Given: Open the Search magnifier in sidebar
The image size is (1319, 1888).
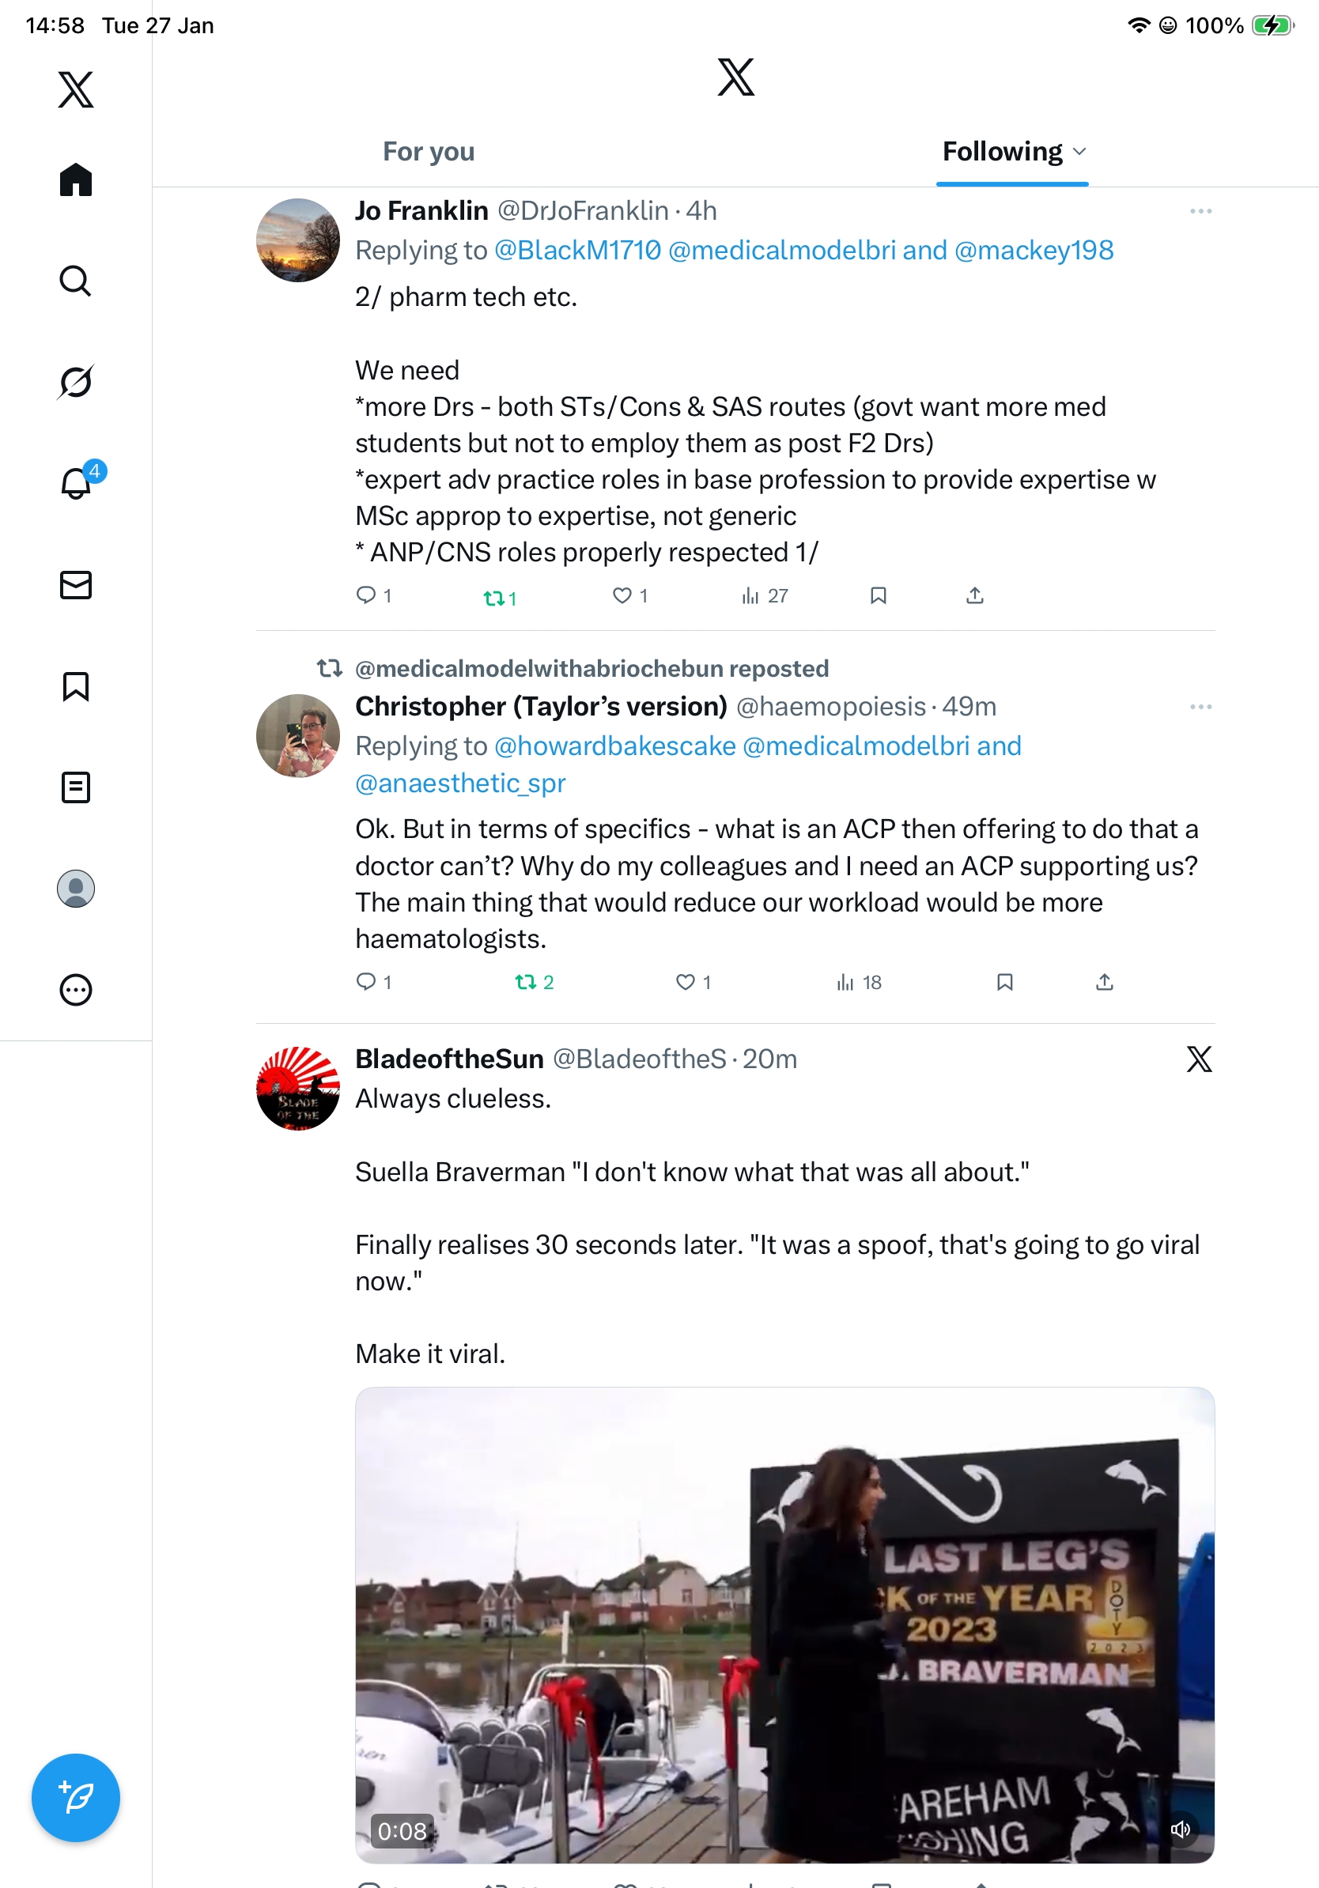Looking at the screenshot, I should click(x=76, y=281).
